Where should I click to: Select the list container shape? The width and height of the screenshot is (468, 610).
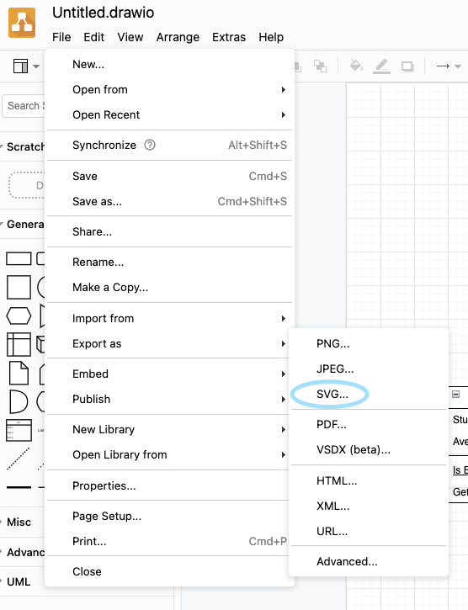pyautogui.click(x=19, y=430)
